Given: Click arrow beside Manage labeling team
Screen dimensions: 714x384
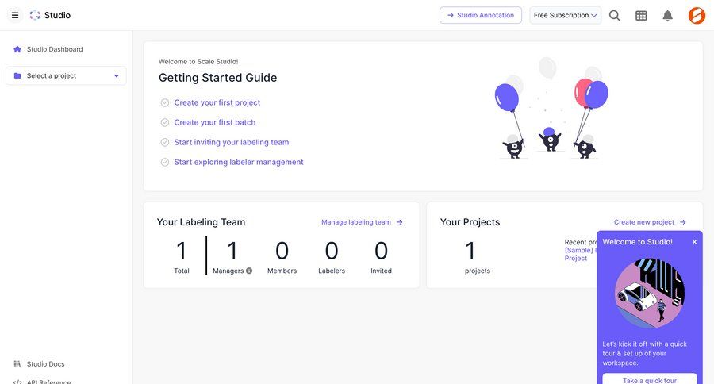Looking at the screenshot, I should pos(399,222).
